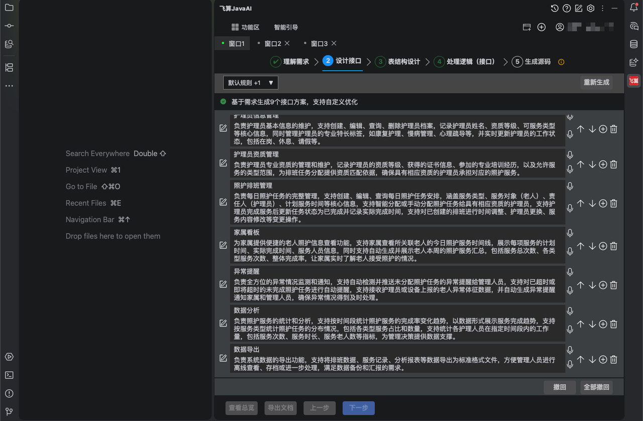
Task: Click the description microphone for 照护排班管理
Action: [570, 207]
